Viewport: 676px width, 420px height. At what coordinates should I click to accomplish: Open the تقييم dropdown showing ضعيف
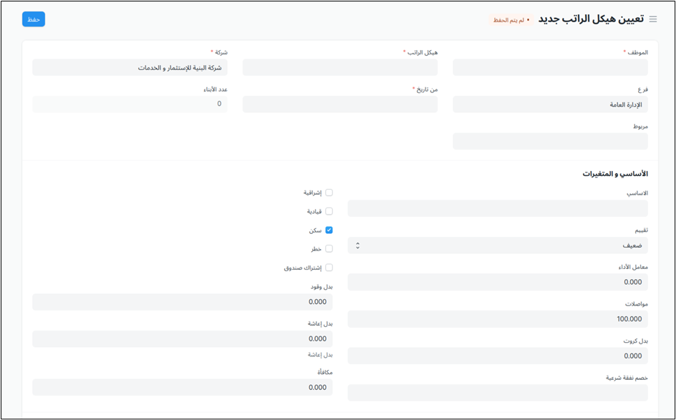click(x=498, y=245)
